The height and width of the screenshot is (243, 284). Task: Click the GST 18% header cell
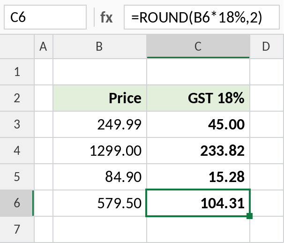pos(198,98)
